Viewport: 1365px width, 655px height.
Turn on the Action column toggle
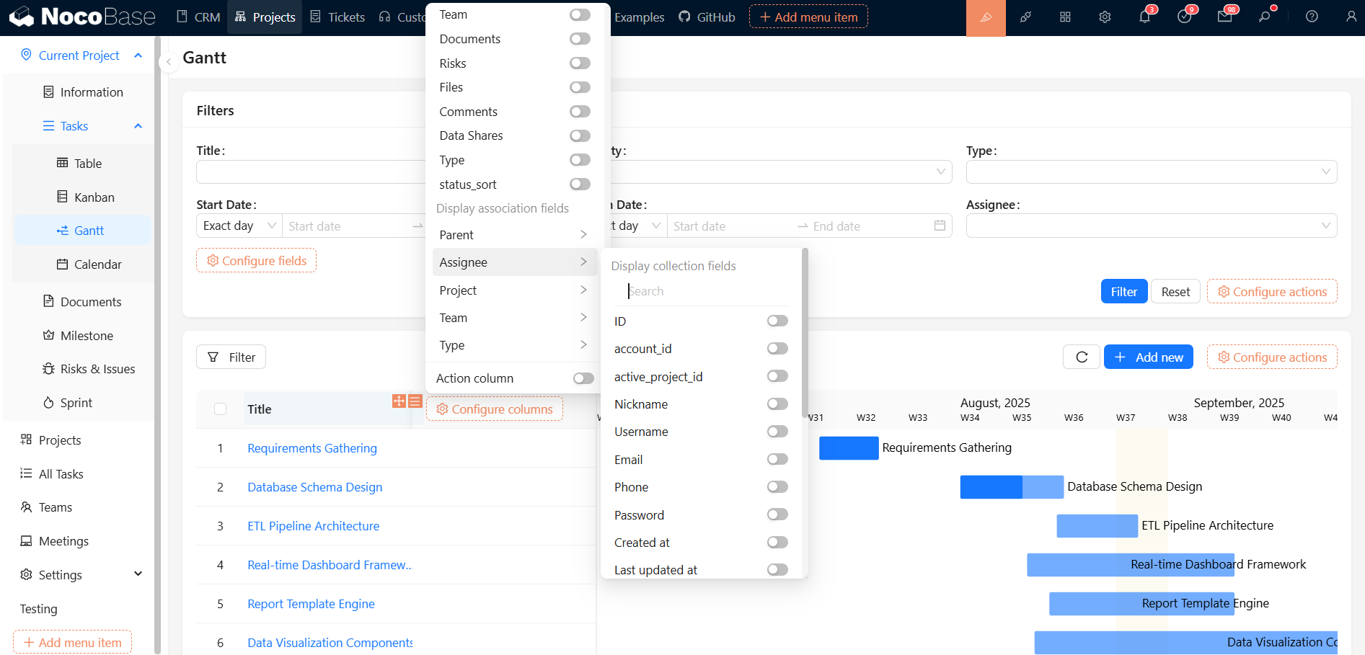[583, 378]
